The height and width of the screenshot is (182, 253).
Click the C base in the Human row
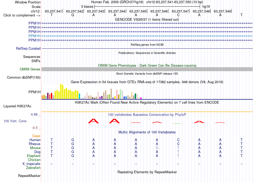(x=178, y=140)
